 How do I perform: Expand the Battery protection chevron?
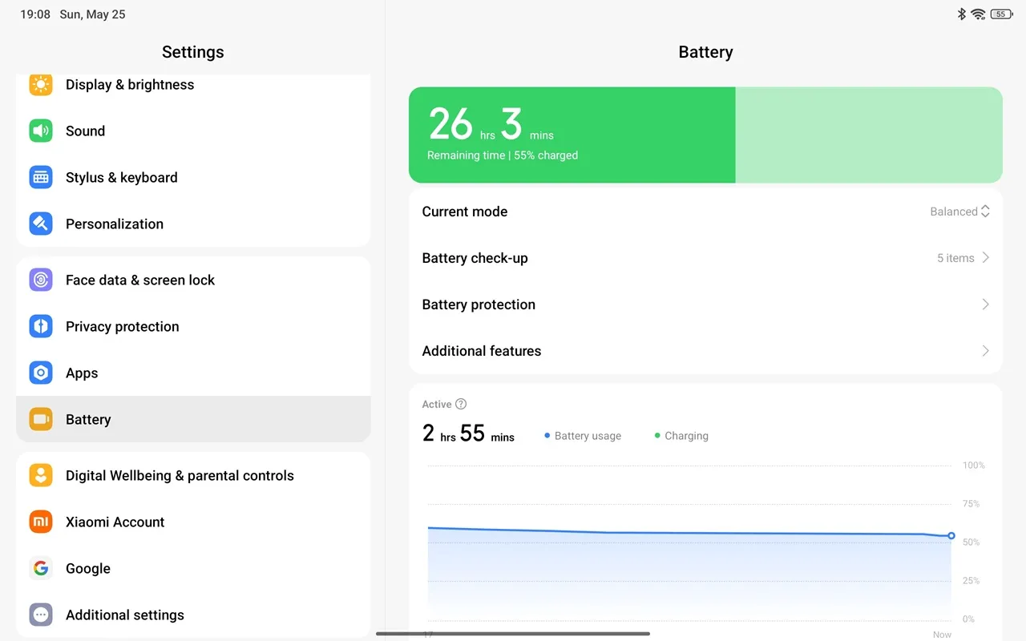coord(985,304)
